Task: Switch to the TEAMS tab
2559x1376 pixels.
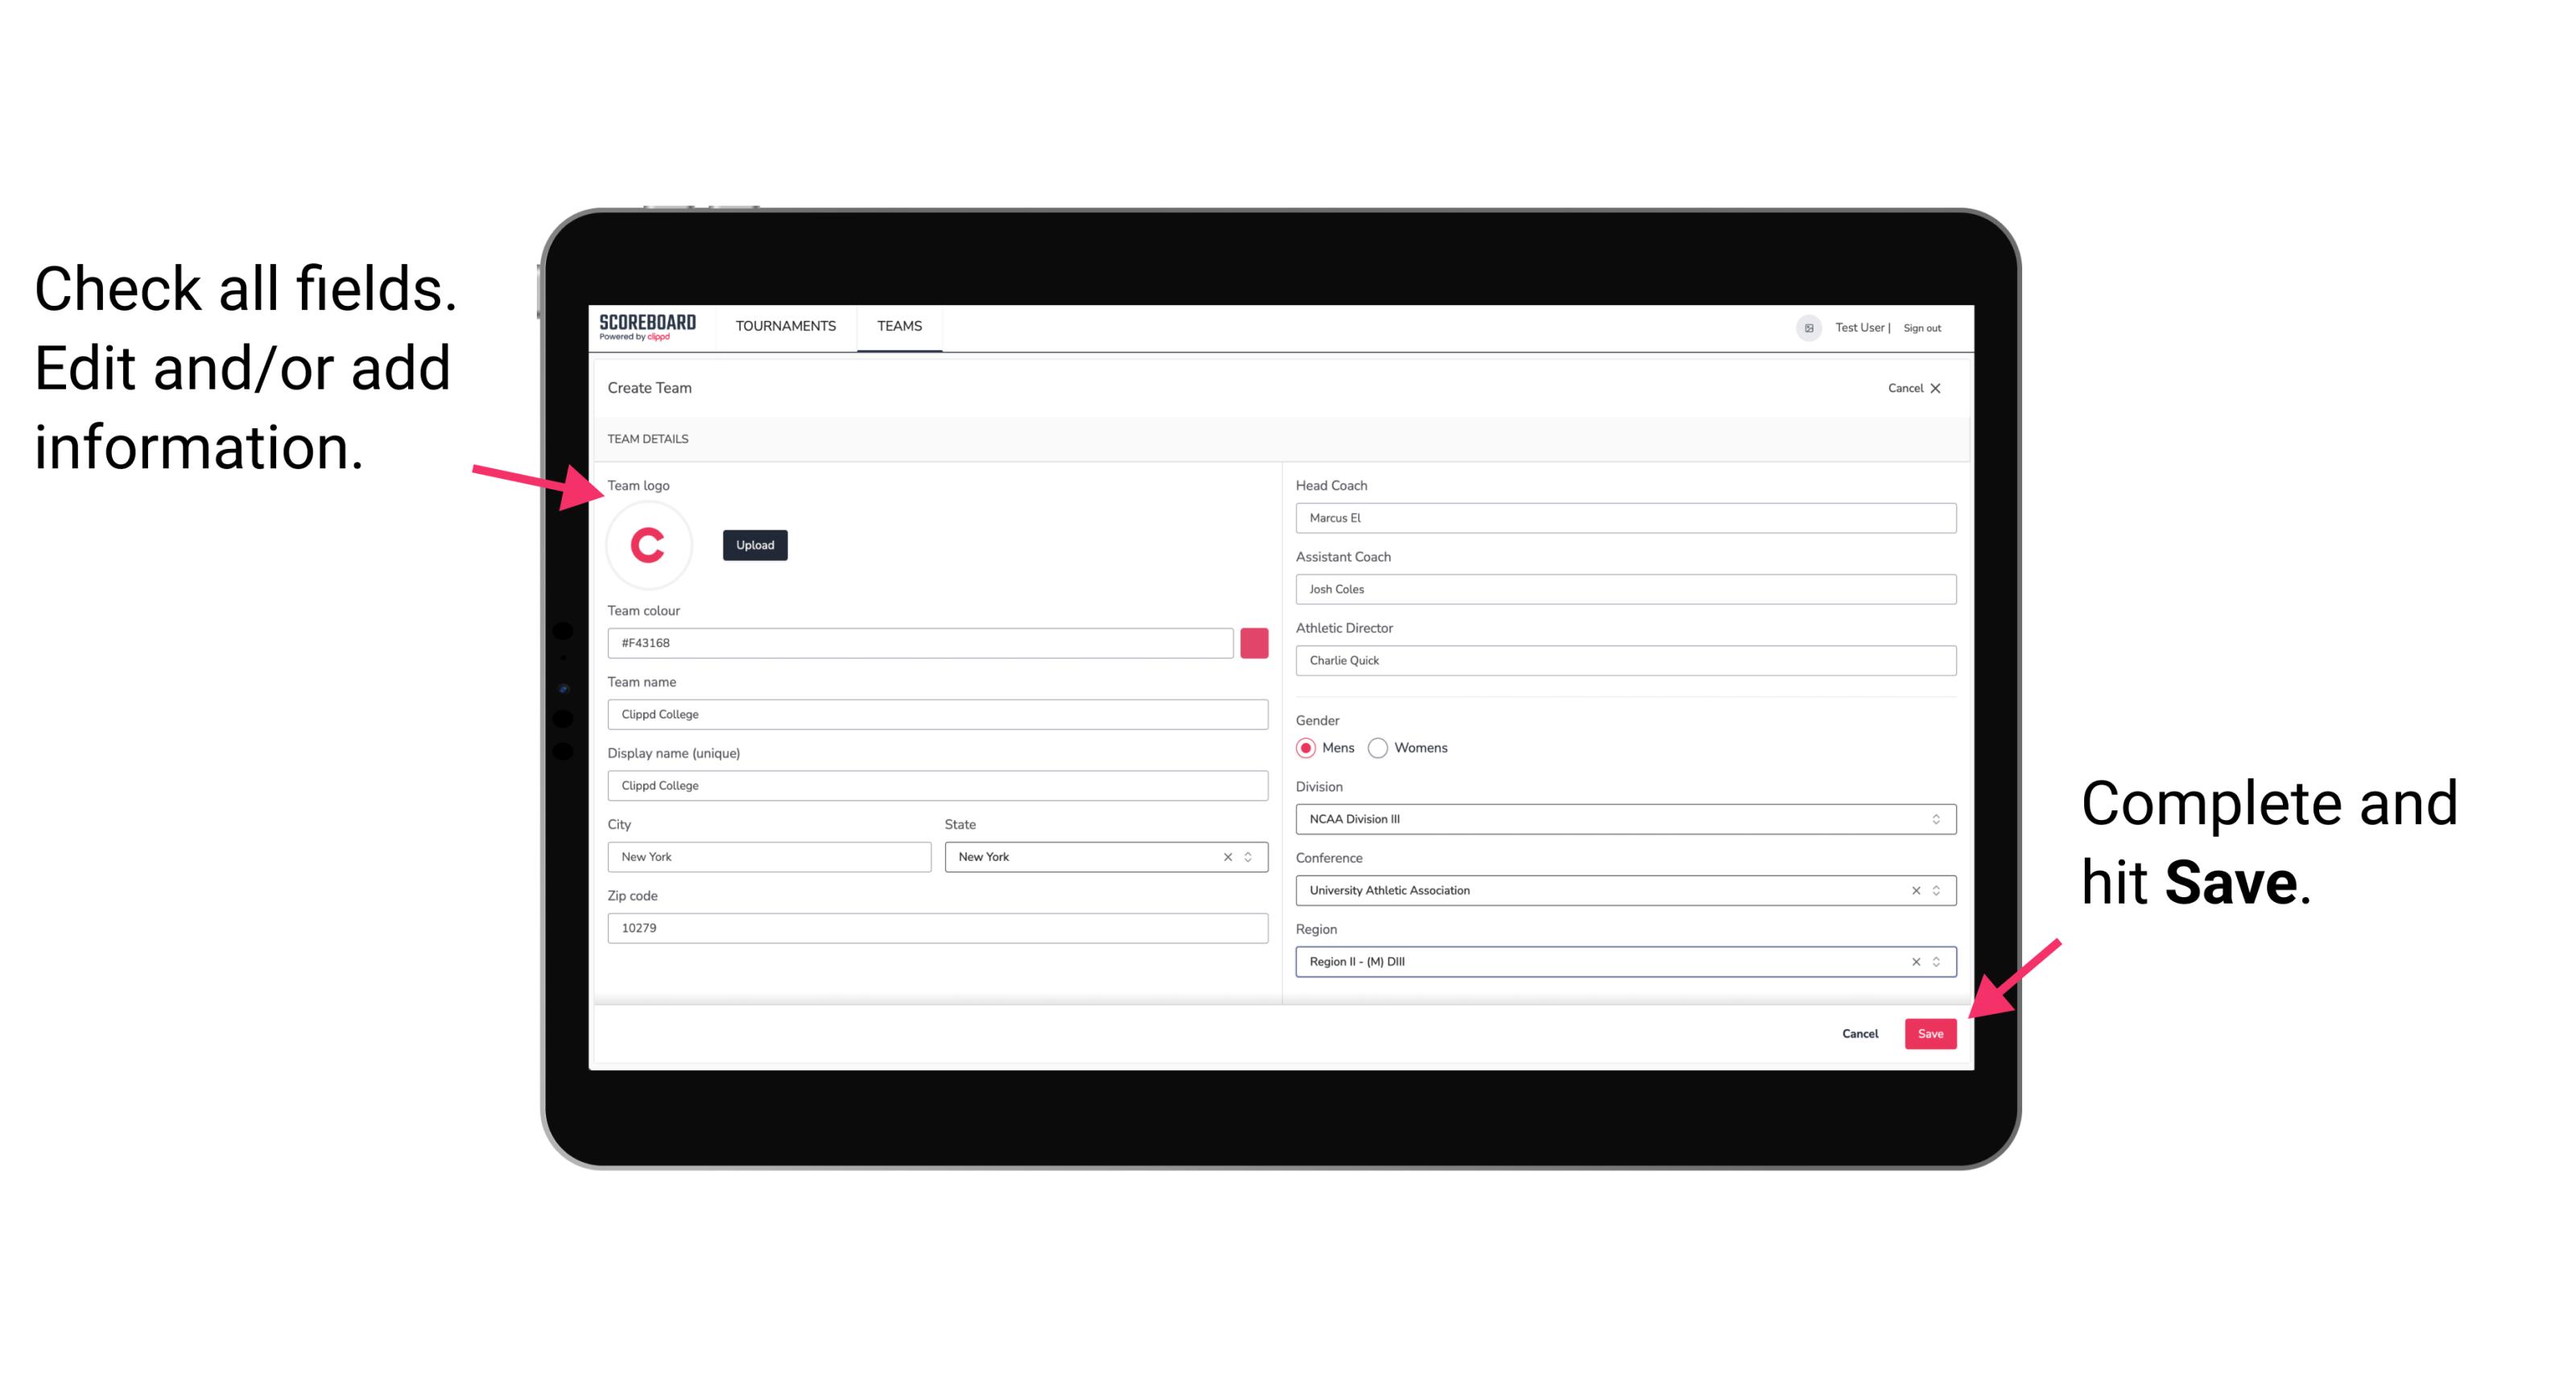Action: pos(900,327)
